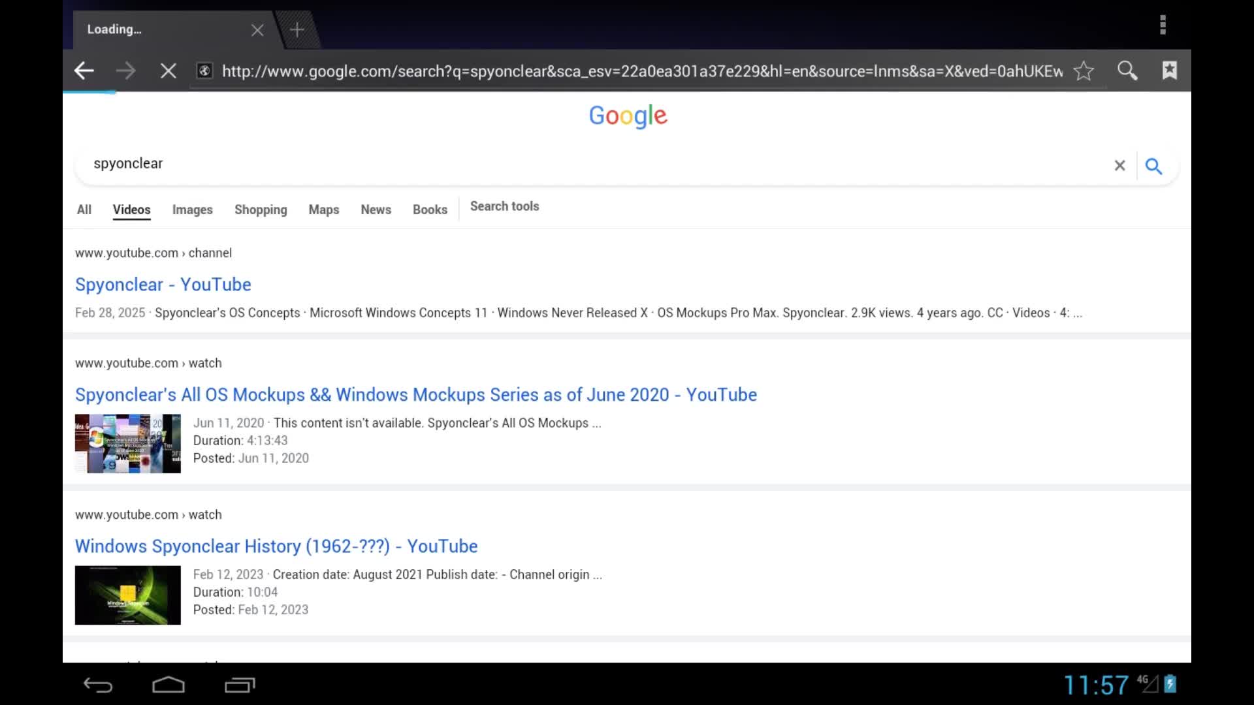Open the bookmarks ribbon icon
Image resolution: width=1254 pixels, height=705 pixels.
point(1170,70)
